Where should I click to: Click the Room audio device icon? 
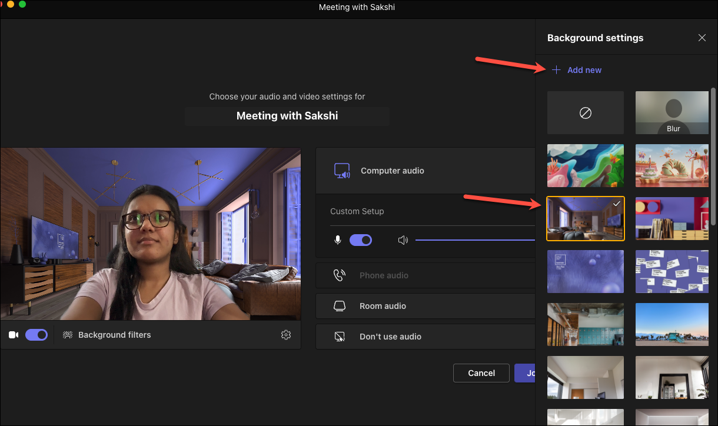[x=340, y=306]
